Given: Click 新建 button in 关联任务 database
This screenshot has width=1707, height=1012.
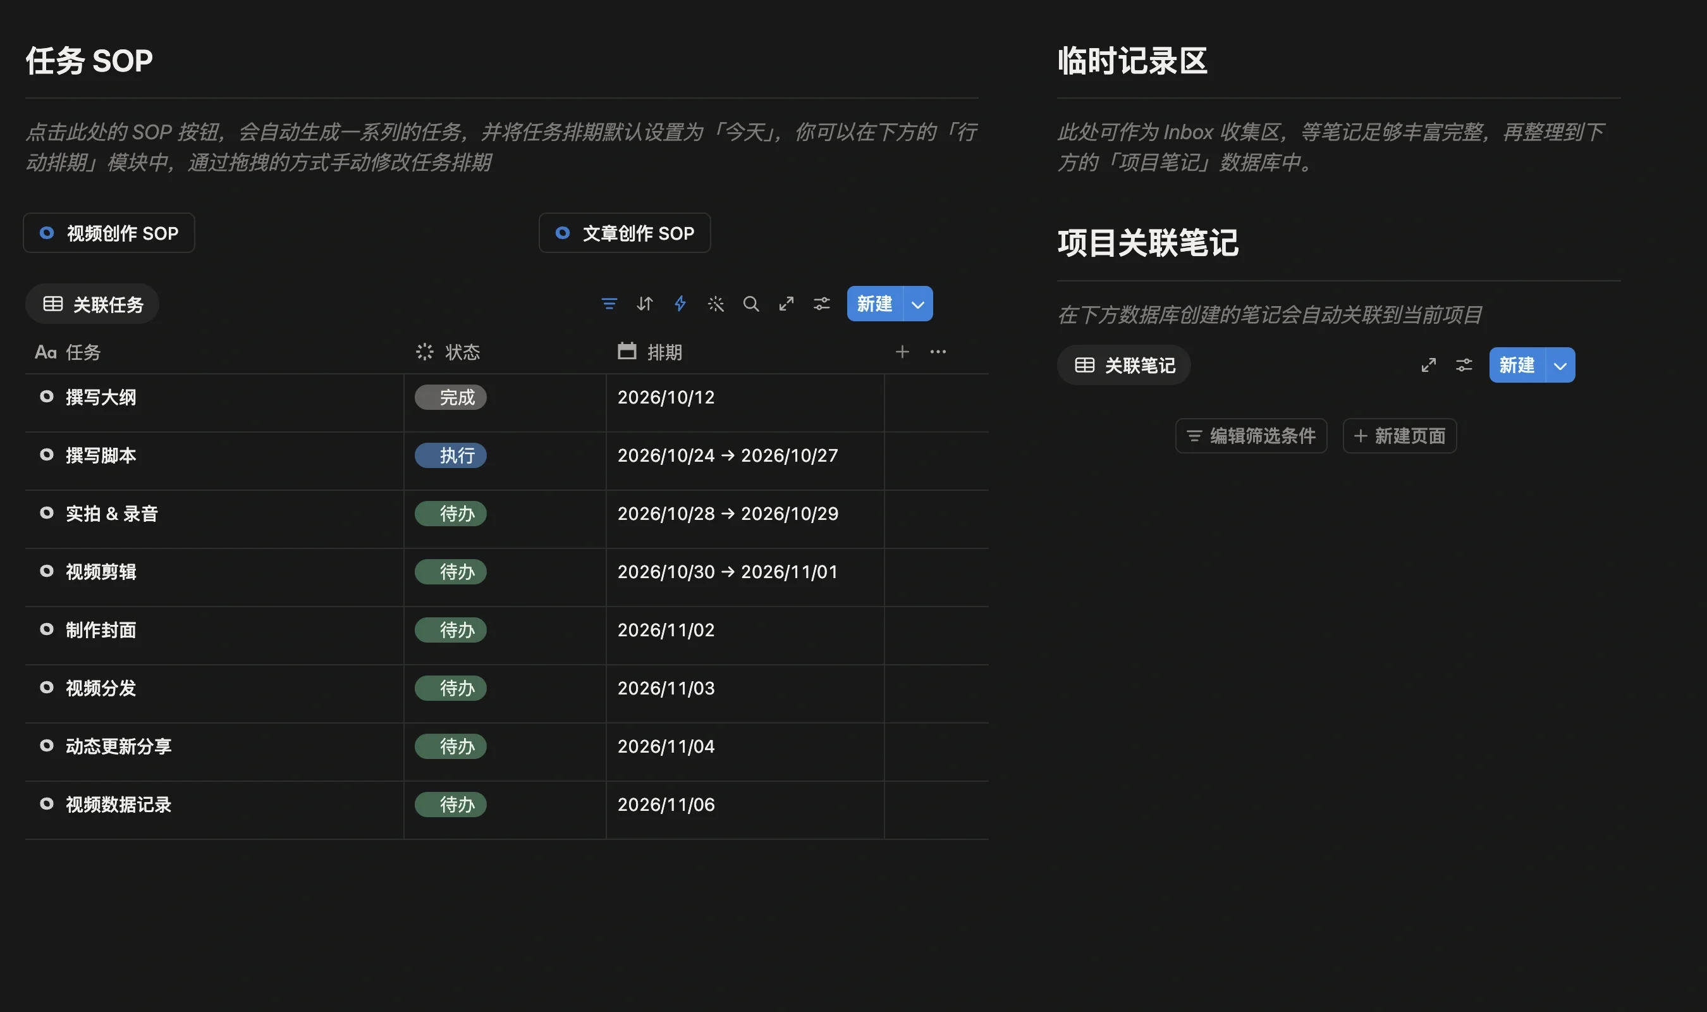Looking at the screenshot, I should pyautogui.click(x=875, y=304).
